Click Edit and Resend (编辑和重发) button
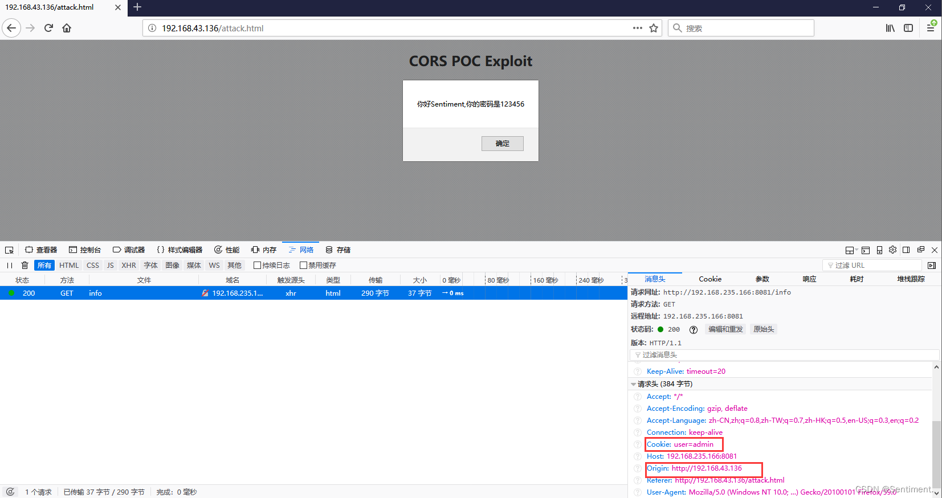The width and height of the screenshot is (942, 498). pyautogui.click(x=725, y=329)
